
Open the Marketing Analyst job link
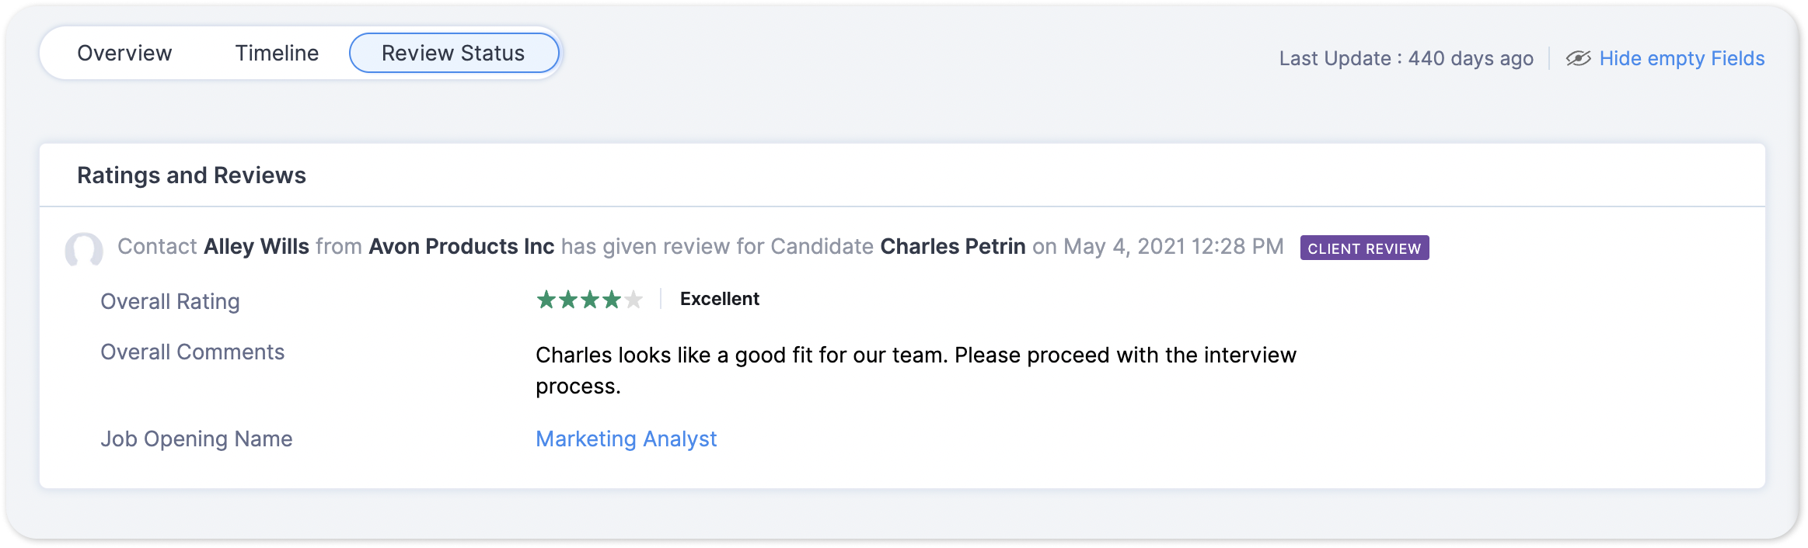click(x=626, y=439)
